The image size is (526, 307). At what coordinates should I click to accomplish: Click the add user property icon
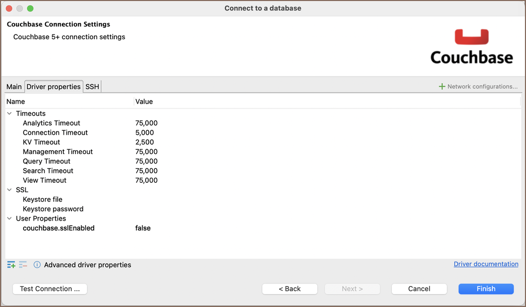click(11, 265)
